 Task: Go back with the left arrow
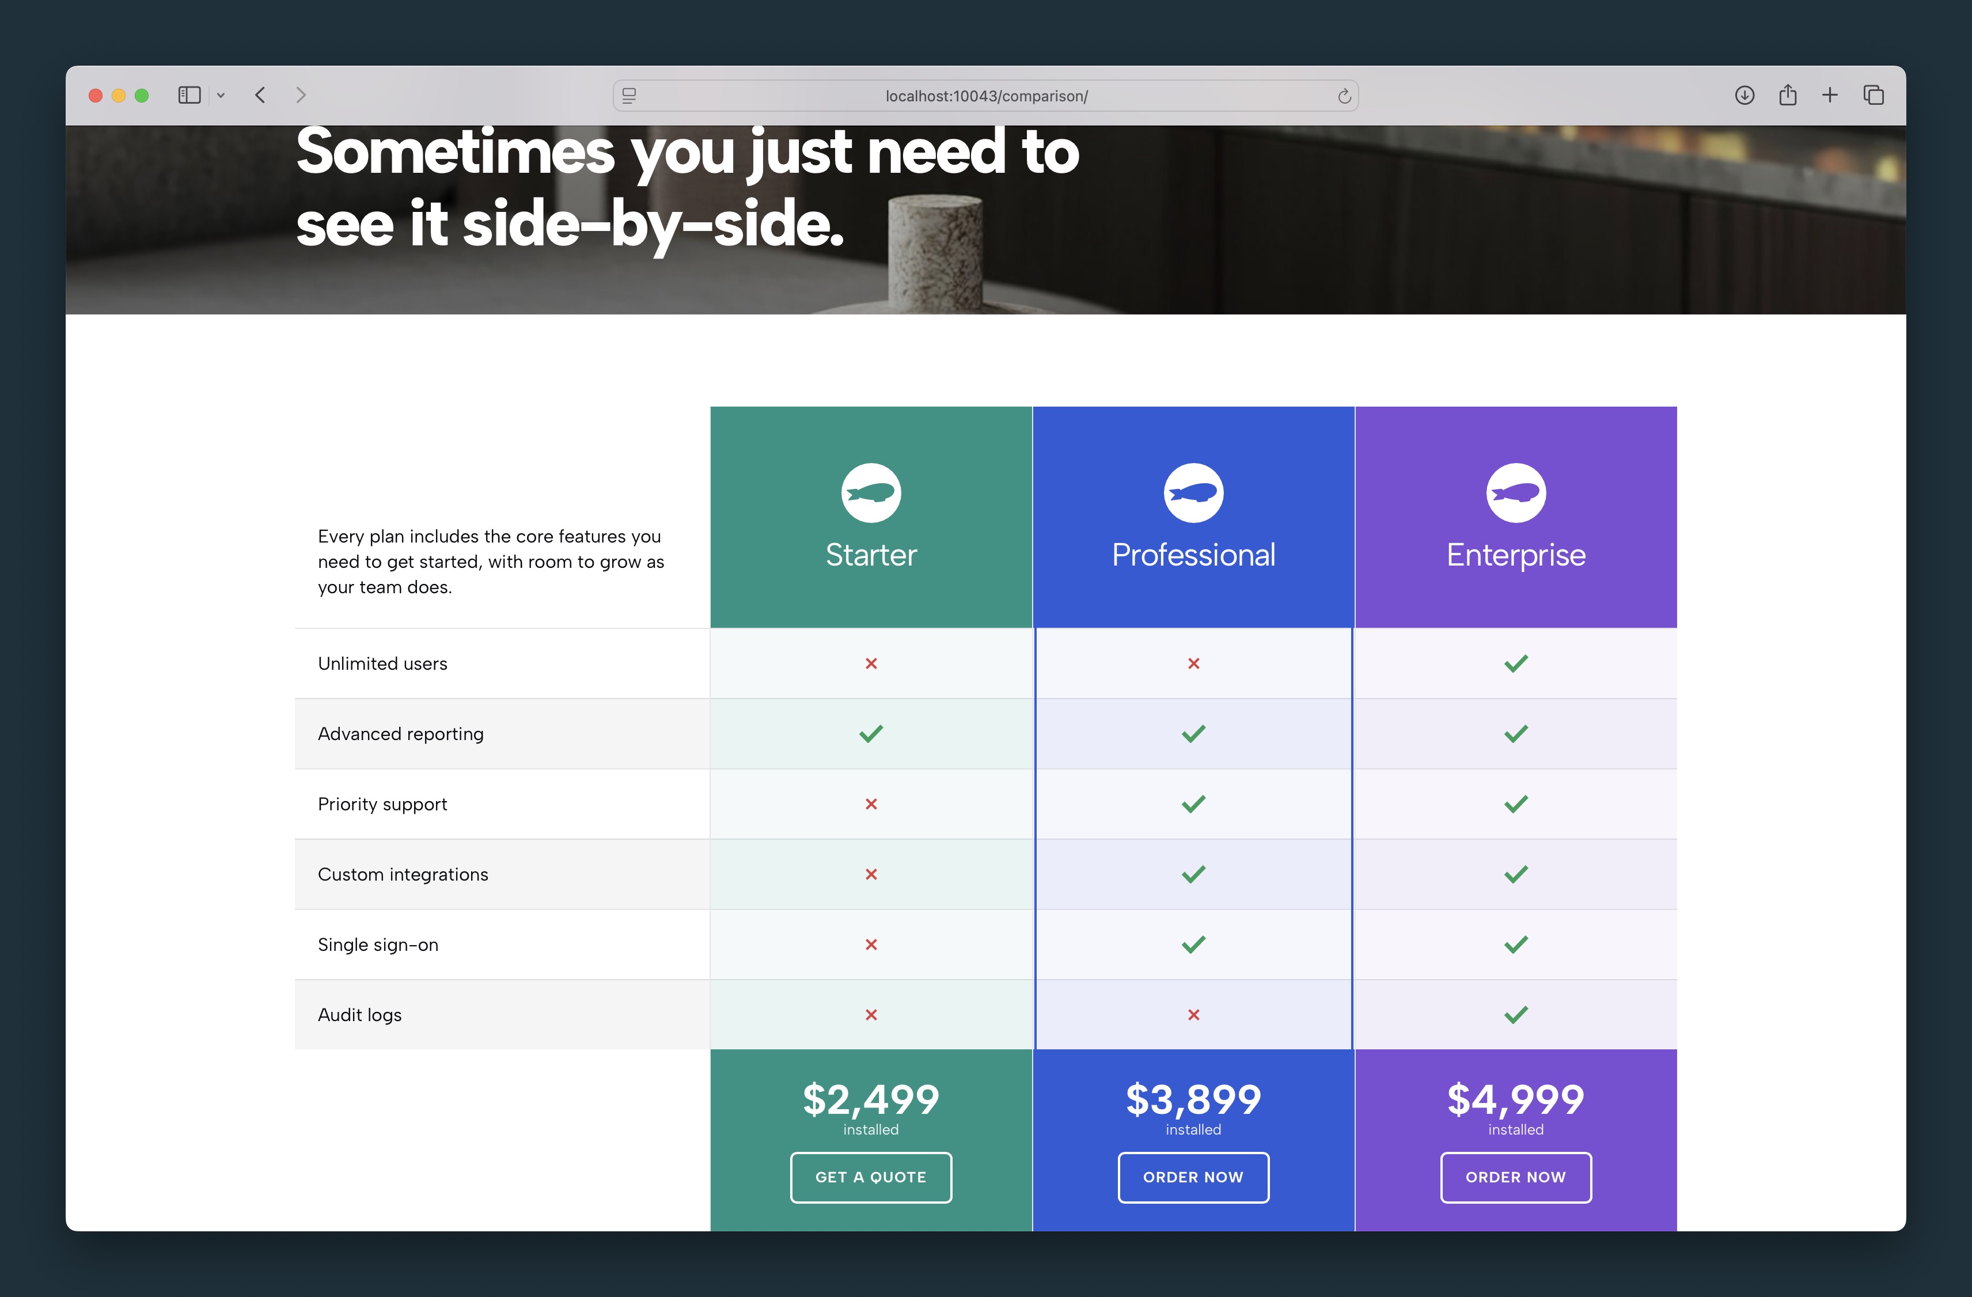[x=260, y=95]
